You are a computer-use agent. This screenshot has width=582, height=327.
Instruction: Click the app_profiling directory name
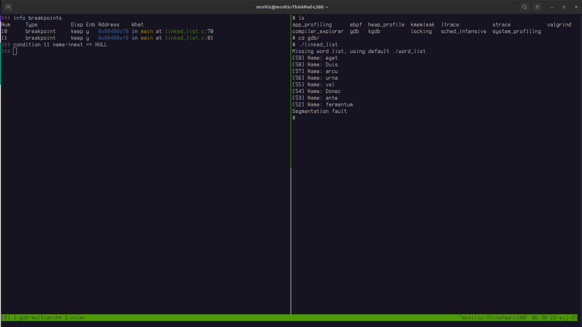tap(312, 25)
